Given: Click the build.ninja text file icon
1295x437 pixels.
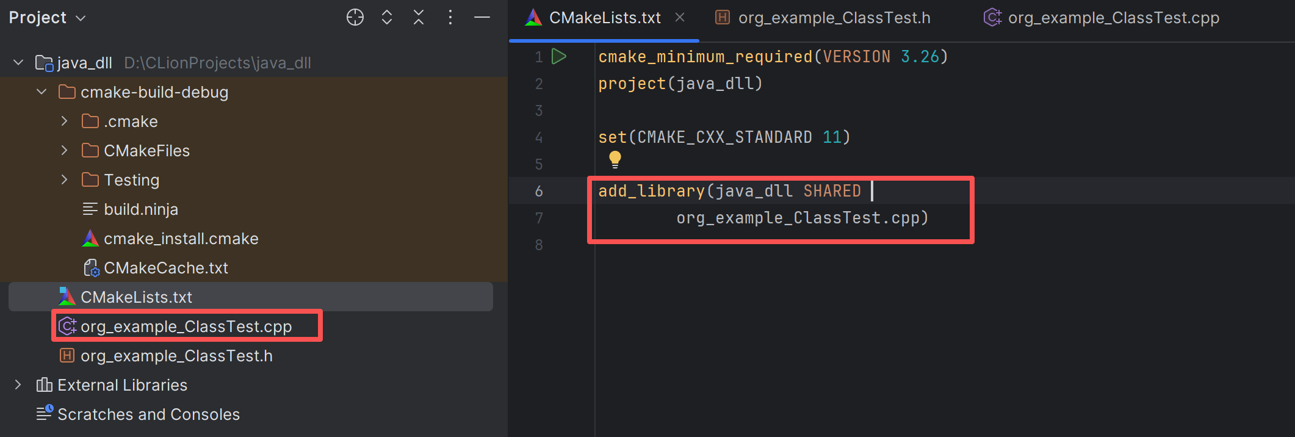Looking at the screenshot, I should tap(90, 209).
